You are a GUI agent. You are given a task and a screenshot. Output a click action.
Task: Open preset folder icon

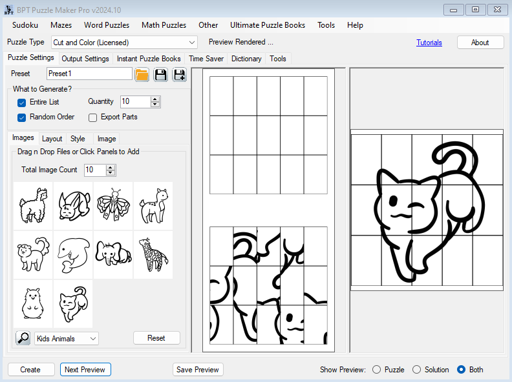click(x=142, y=75)
